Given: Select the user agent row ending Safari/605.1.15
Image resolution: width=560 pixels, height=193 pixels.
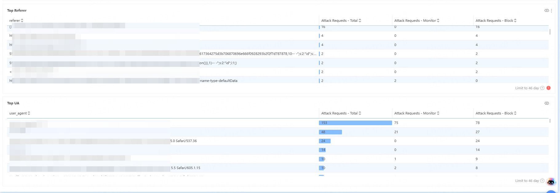Looking at the screenshot, I should pos(185,168).
